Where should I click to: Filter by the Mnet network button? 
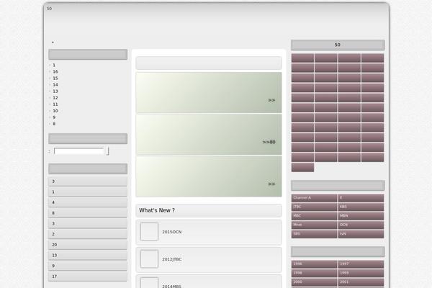[314, 225]
